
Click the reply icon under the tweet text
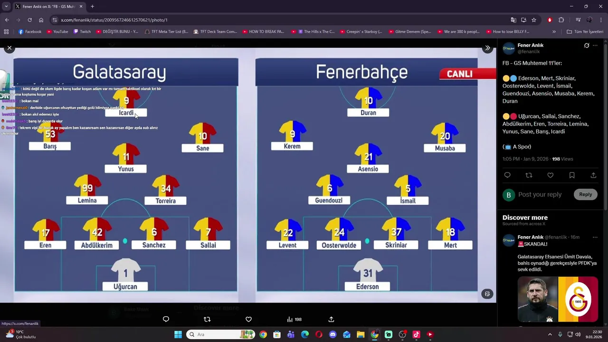(x=507, y=175)
